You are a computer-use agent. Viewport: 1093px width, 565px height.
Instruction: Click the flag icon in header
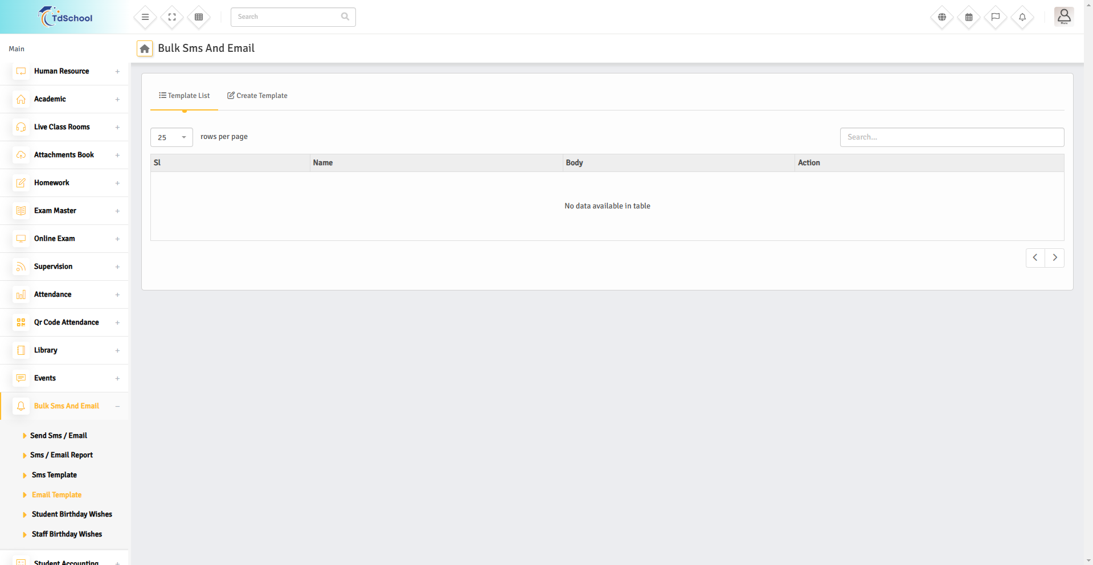(x=996, y=17)
